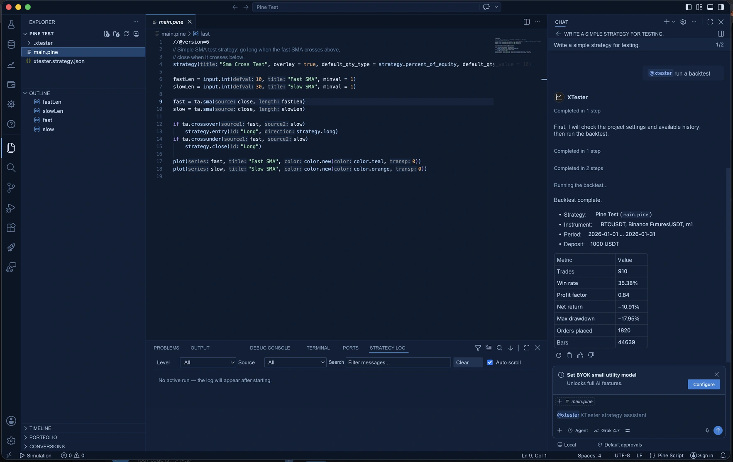Viewport: 733px width, 462px height.
Task: Toggle the Auto-scroll checkbox
Action: point(490,362)
